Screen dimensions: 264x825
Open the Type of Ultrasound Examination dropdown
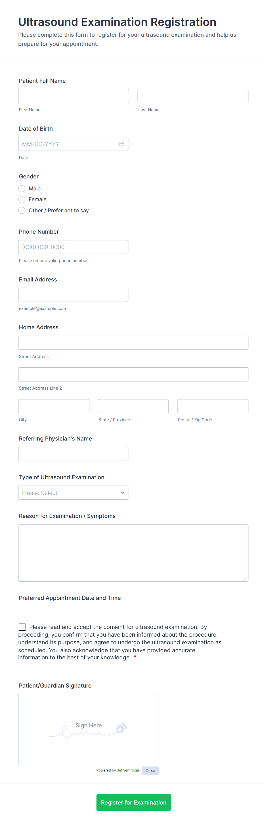73,493
